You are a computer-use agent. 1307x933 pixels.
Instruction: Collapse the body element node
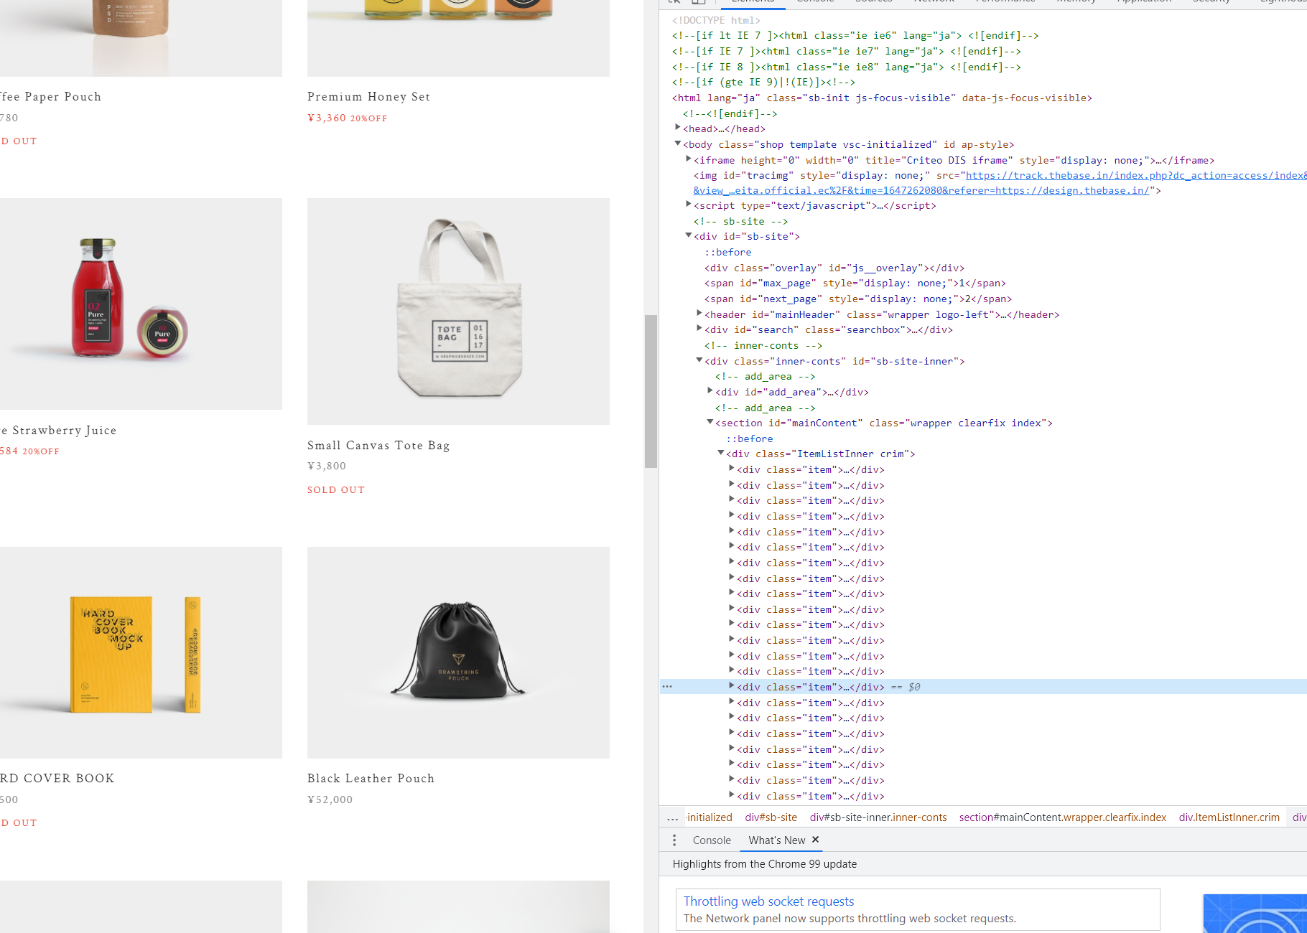pyautogui.click(x=677, y=144)
